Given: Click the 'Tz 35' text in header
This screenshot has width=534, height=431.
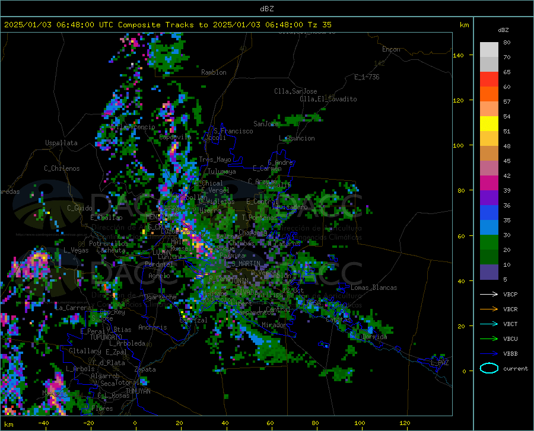Looking at the screenshot, I should tap(319, 25).
